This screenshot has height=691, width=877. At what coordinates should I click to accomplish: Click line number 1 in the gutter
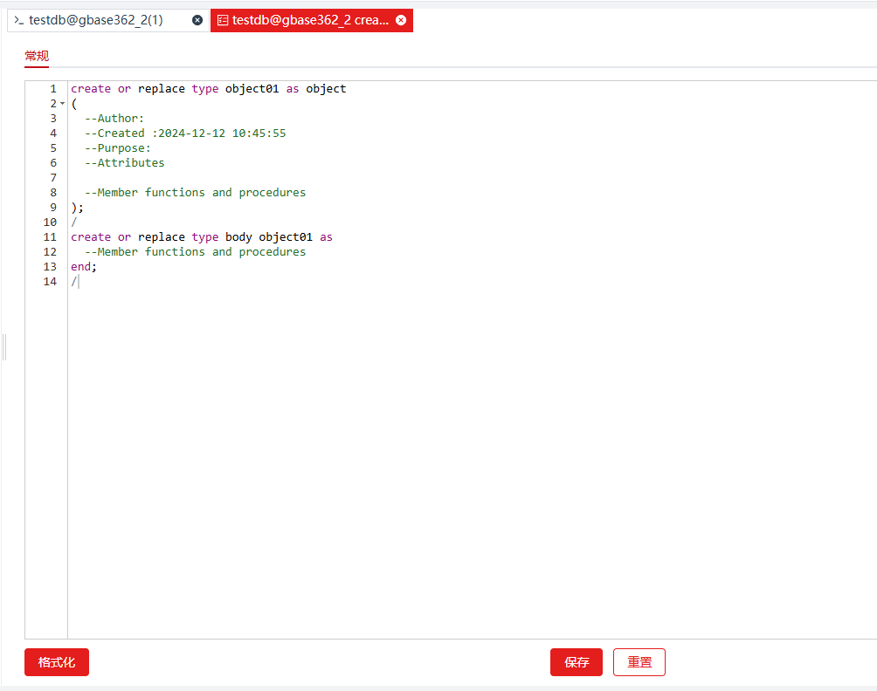[x=53, y=89]
